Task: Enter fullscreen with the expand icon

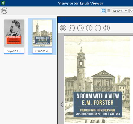Action: 107,28
